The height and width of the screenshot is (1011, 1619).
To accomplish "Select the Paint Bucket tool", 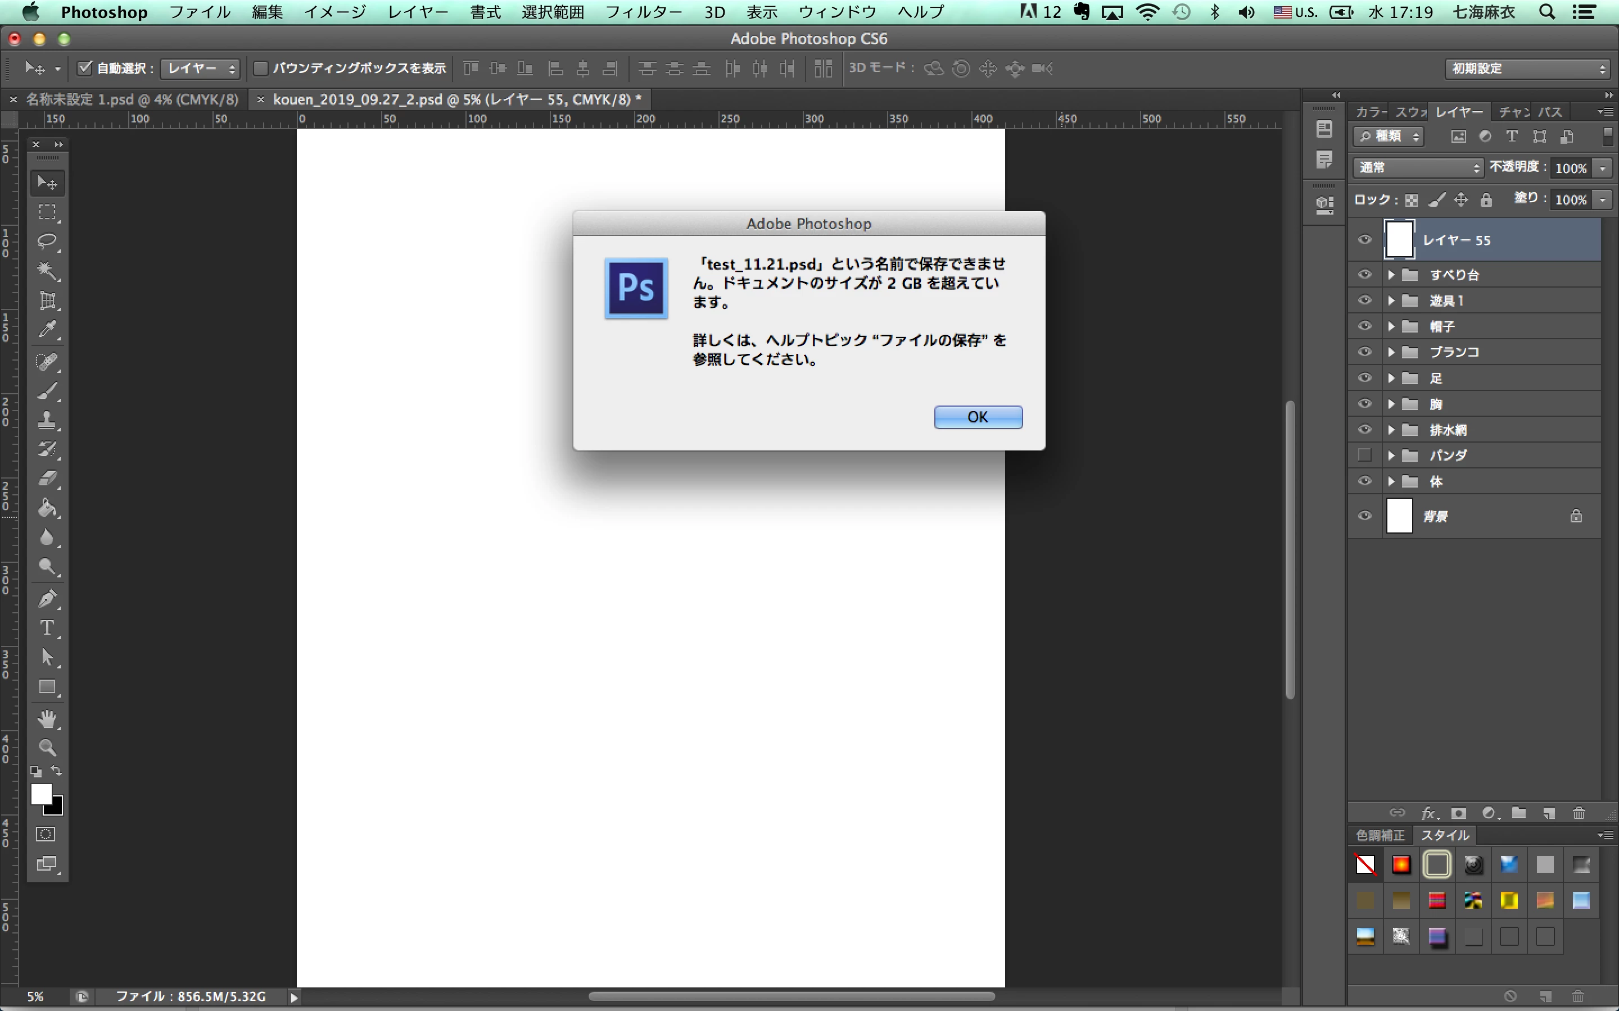I will 47,508.
